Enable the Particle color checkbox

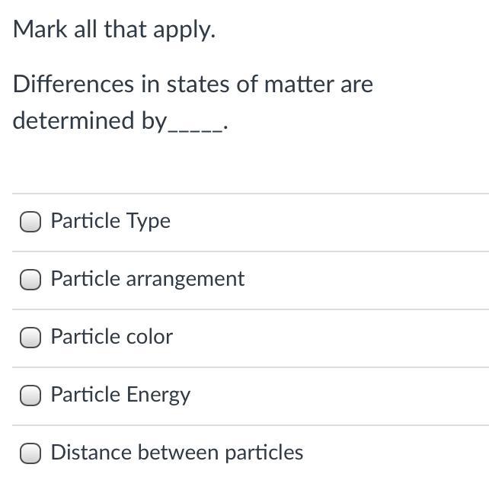pyautogui.click(x=30, y=338)
